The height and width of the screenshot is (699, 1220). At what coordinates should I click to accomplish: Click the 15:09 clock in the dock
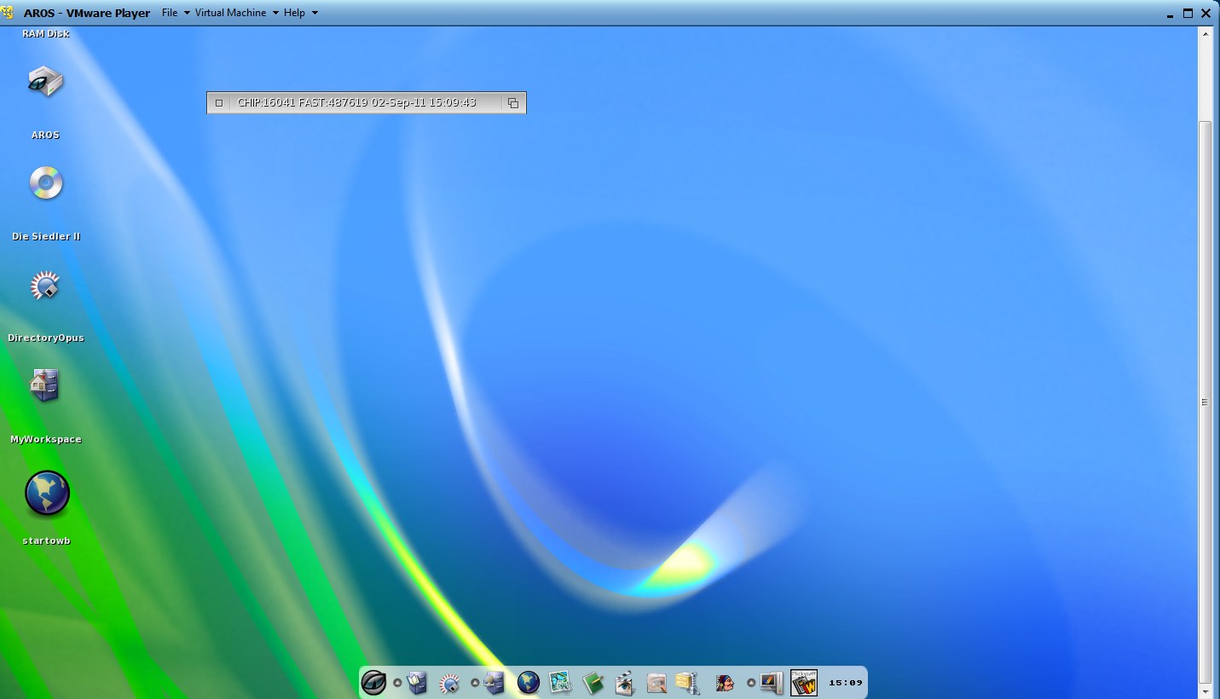(846, 683)
